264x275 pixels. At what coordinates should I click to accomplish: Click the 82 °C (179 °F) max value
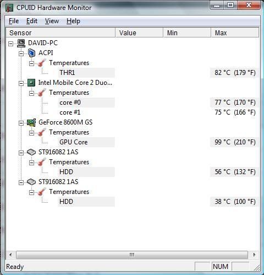click(x=235, y=73)
